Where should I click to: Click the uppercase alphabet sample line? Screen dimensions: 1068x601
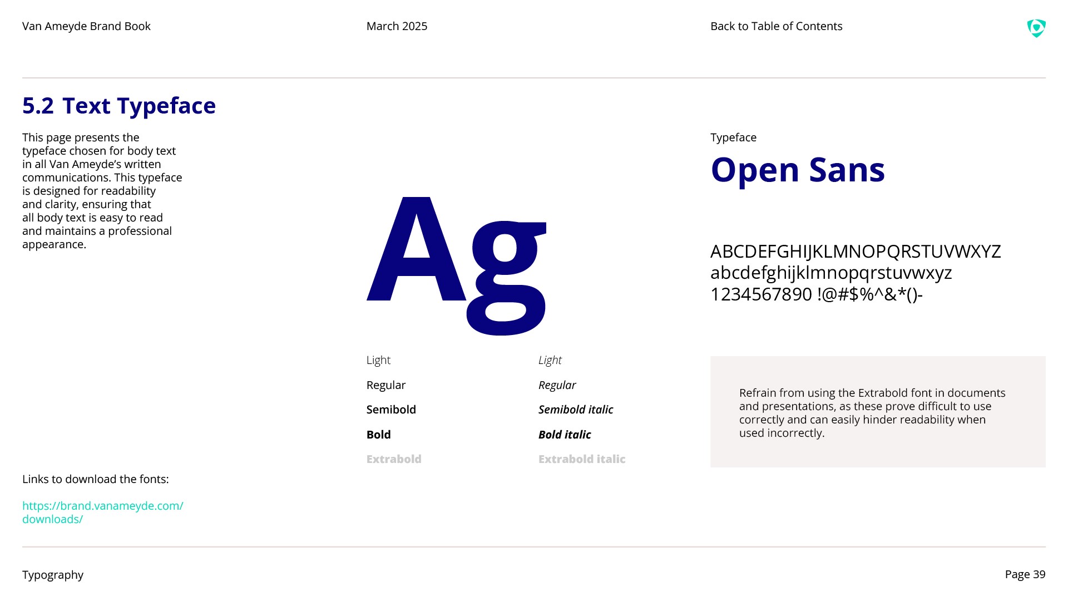click(856, 252)
